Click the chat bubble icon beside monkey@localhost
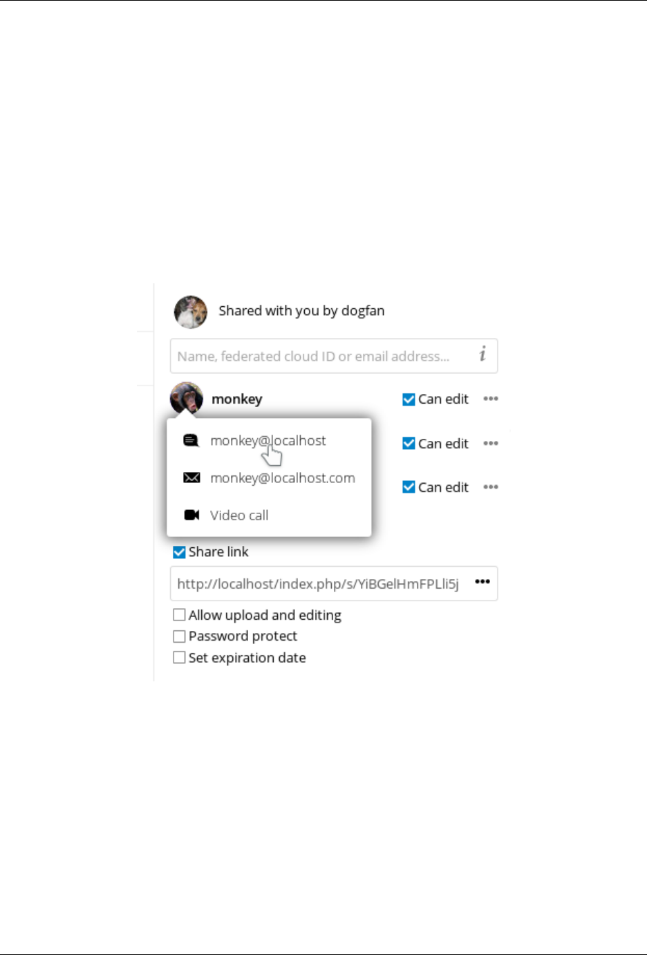This screenshot has height=955, width=647. [191, 440]
